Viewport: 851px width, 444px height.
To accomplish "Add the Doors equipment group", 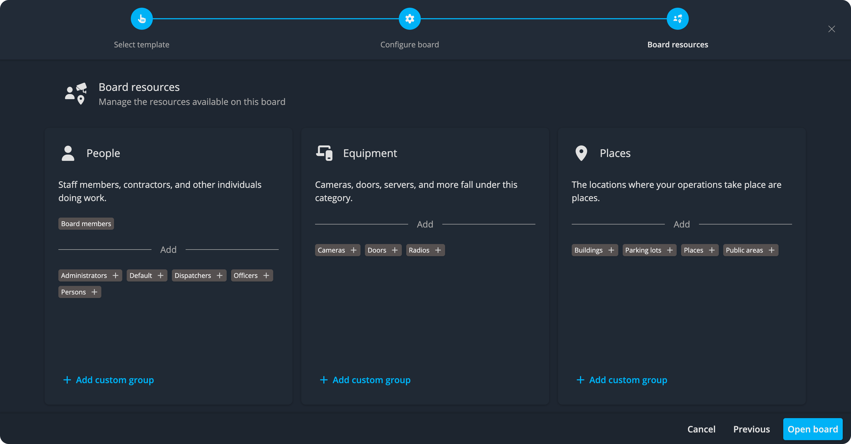I will tap(394, 250).
